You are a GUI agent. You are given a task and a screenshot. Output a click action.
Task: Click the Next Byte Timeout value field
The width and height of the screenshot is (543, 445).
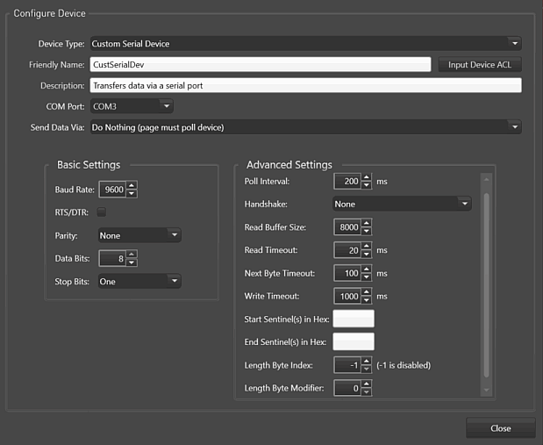click(347, 273)
